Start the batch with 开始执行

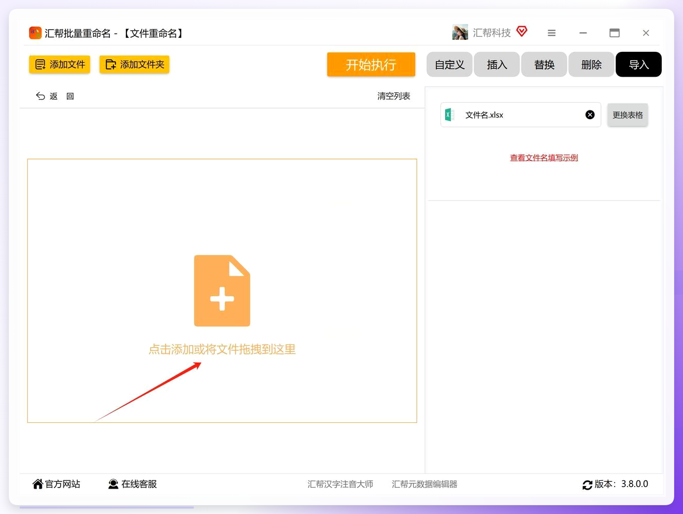[371, 65]
